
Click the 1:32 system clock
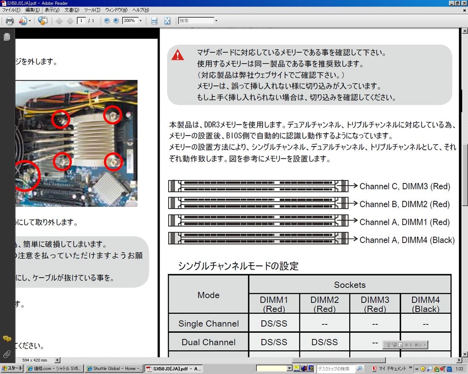460,369
